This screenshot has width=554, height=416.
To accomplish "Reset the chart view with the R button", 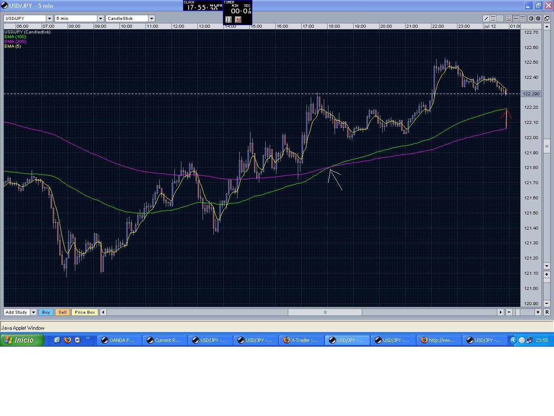I will tap(547, 312).
